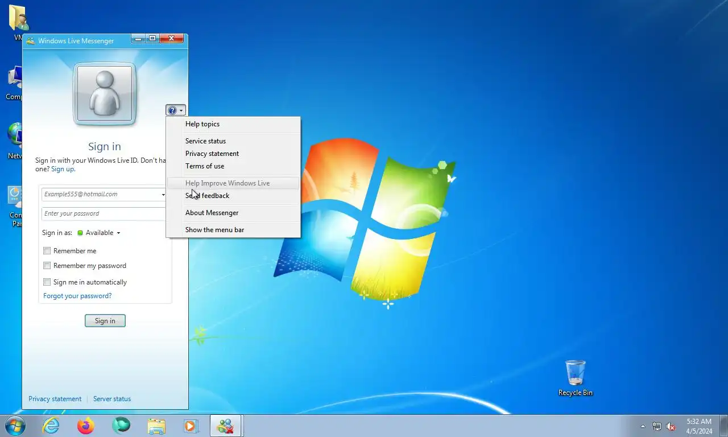Open Forgot your password link
The height and width of the screenshot is (437, 728).
coord(77,296)
